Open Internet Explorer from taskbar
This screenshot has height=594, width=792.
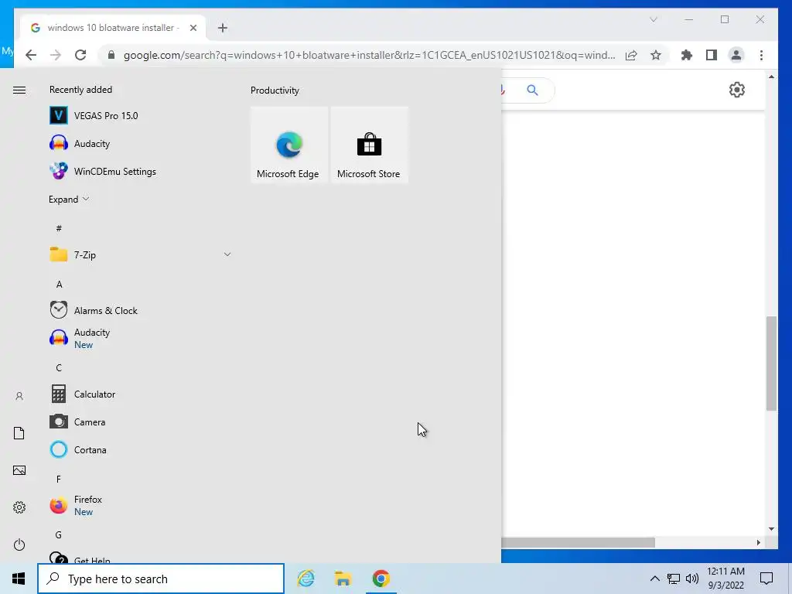point(306,579)
